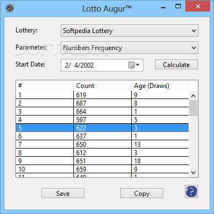Click the Calculate button
The image size is (214, 214).
pyautogui.click(x=176, y=64)
